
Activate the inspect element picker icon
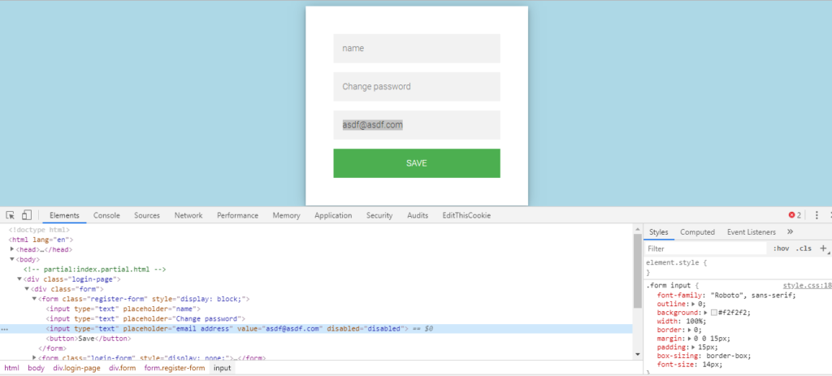pos(11,215)
